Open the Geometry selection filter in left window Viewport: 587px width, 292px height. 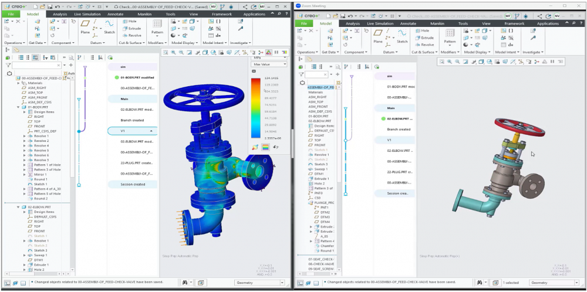pyautogui.click(x=254, y=283)
